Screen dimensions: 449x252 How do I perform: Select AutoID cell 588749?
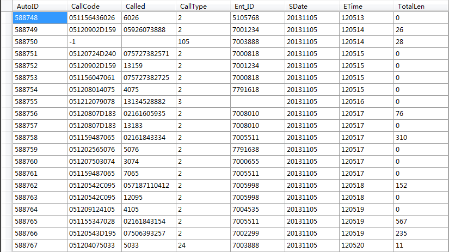tap(40, 30)
